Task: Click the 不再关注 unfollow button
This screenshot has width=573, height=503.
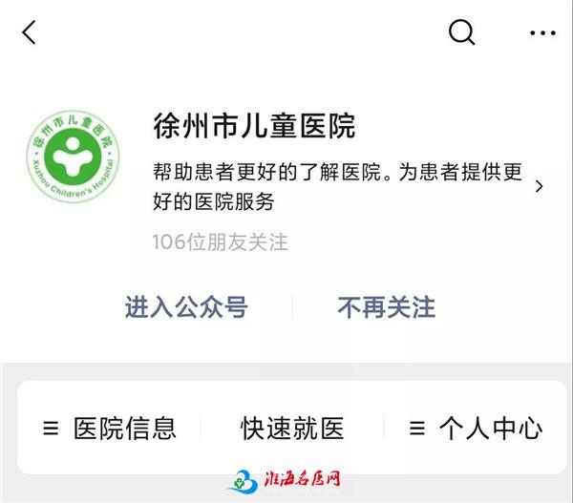Action: pos(387,306)
